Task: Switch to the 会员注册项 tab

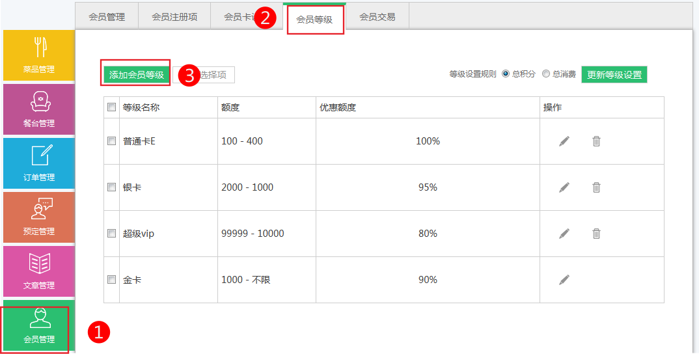Action: pyautogui.click(x=174, y=17)
